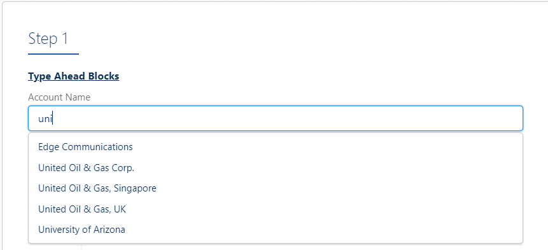Screen dimensions: 548x250
Task: Pick the last suggestion, University of Arizona
Action: click(x=276, y=230)
